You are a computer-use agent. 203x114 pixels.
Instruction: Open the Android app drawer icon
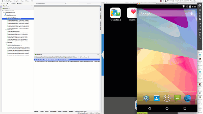167,98
